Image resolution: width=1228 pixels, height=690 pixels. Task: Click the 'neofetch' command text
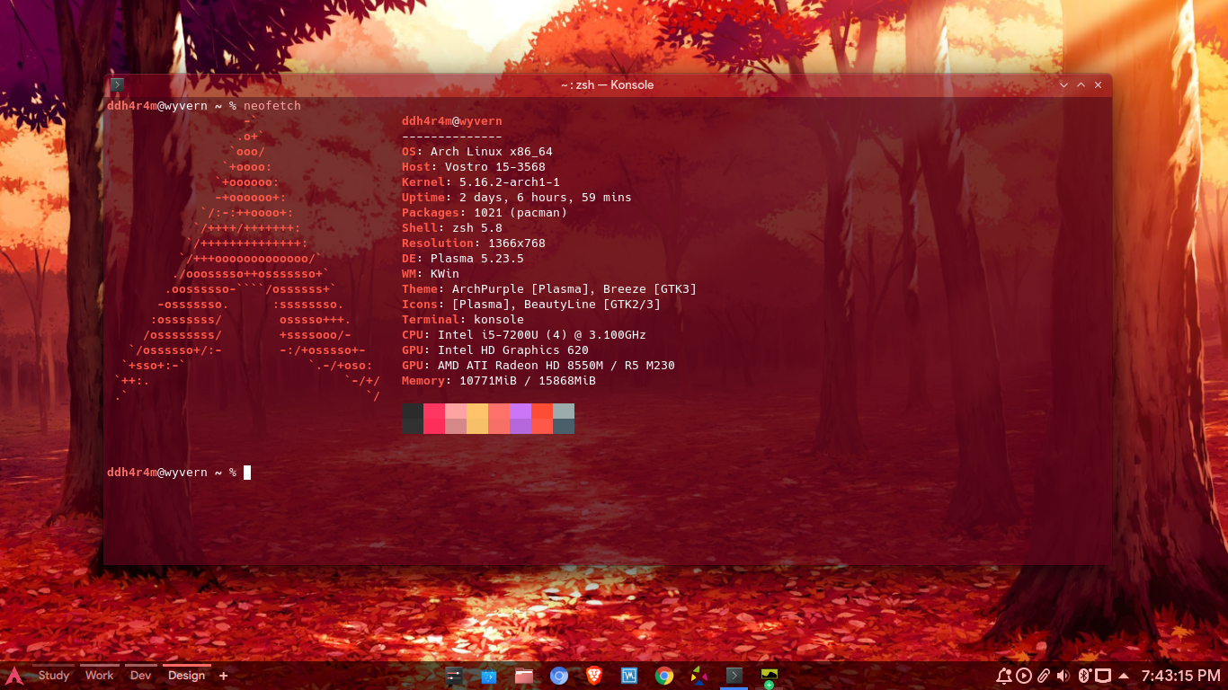coord(271,106)
